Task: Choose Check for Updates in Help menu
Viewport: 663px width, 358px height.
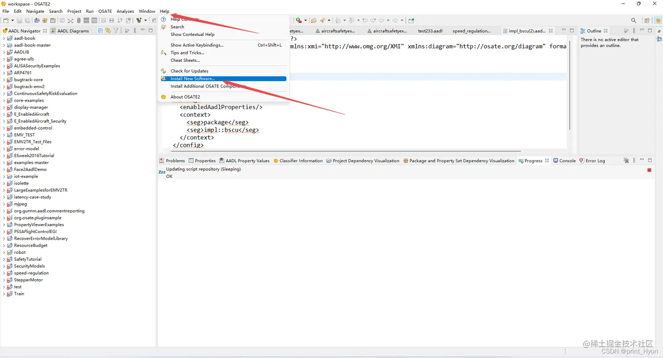Action: tap(224, 71)
